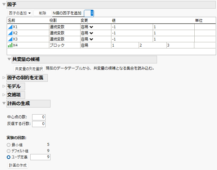Click the X2 lower value -1
Viewport: 217px width, 170px height.
132,33
